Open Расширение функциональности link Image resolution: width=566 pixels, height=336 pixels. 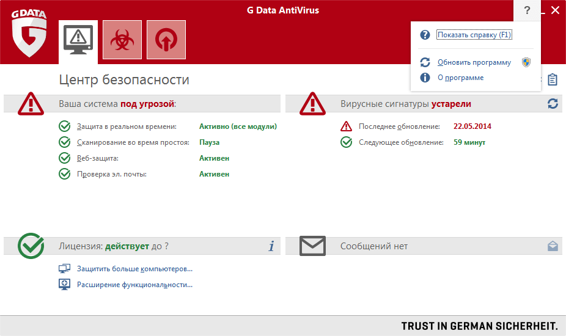(134, 285)
